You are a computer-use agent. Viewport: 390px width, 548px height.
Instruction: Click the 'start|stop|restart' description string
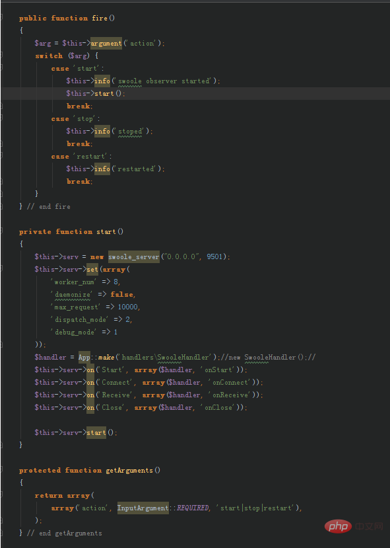256,508
